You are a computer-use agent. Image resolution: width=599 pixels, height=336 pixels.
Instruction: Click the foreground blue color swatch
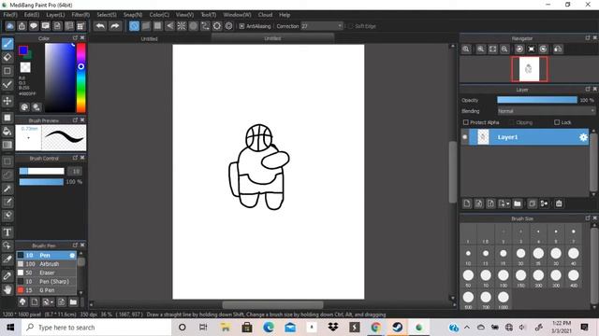click(x=23, y=49)
